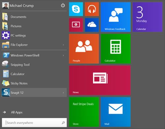Show All Apps list
Image resolution: width=165 pixels, height=129 pixels.
click(16, 112)
